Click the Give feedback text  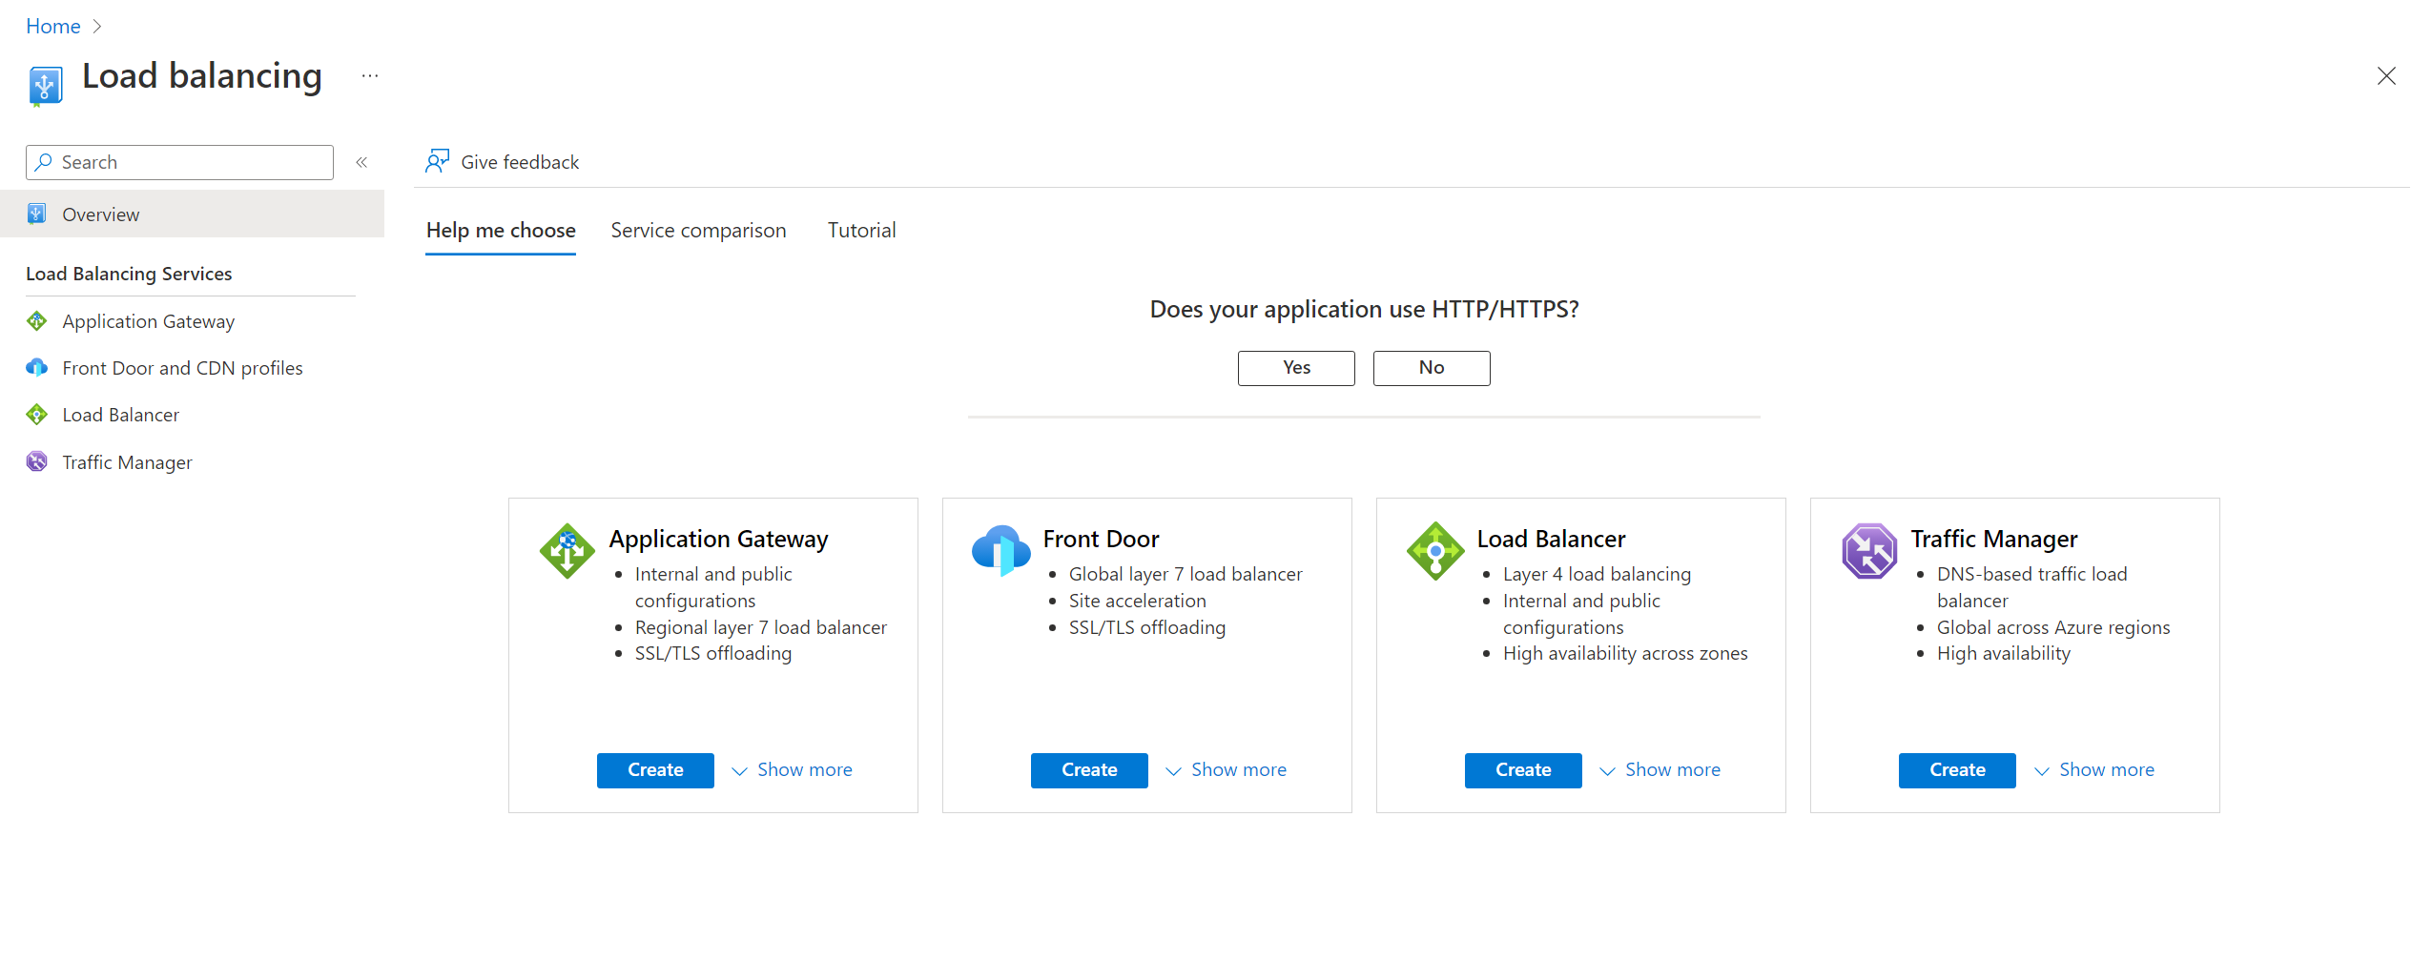pos(520,162)
